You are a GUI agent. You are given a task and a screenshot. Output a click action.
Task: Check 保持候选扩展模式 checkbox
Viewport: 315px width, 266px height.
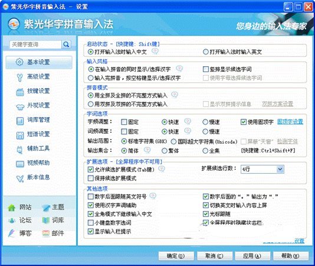point(91,178)
